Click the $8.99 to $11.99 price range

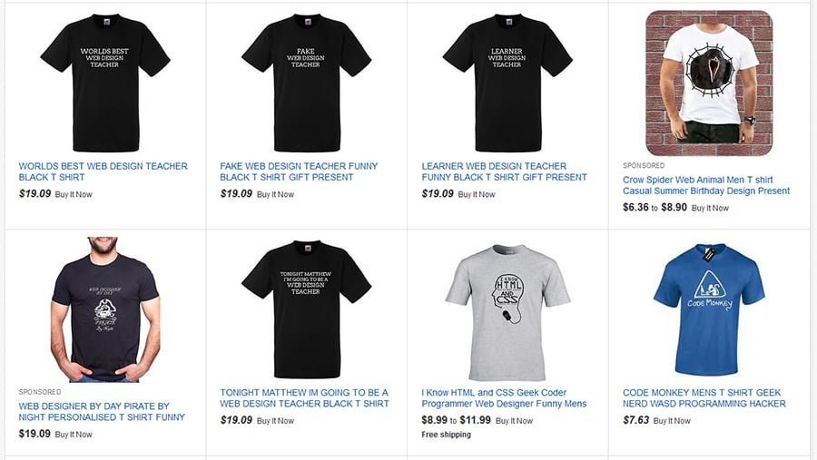point(457,420)
